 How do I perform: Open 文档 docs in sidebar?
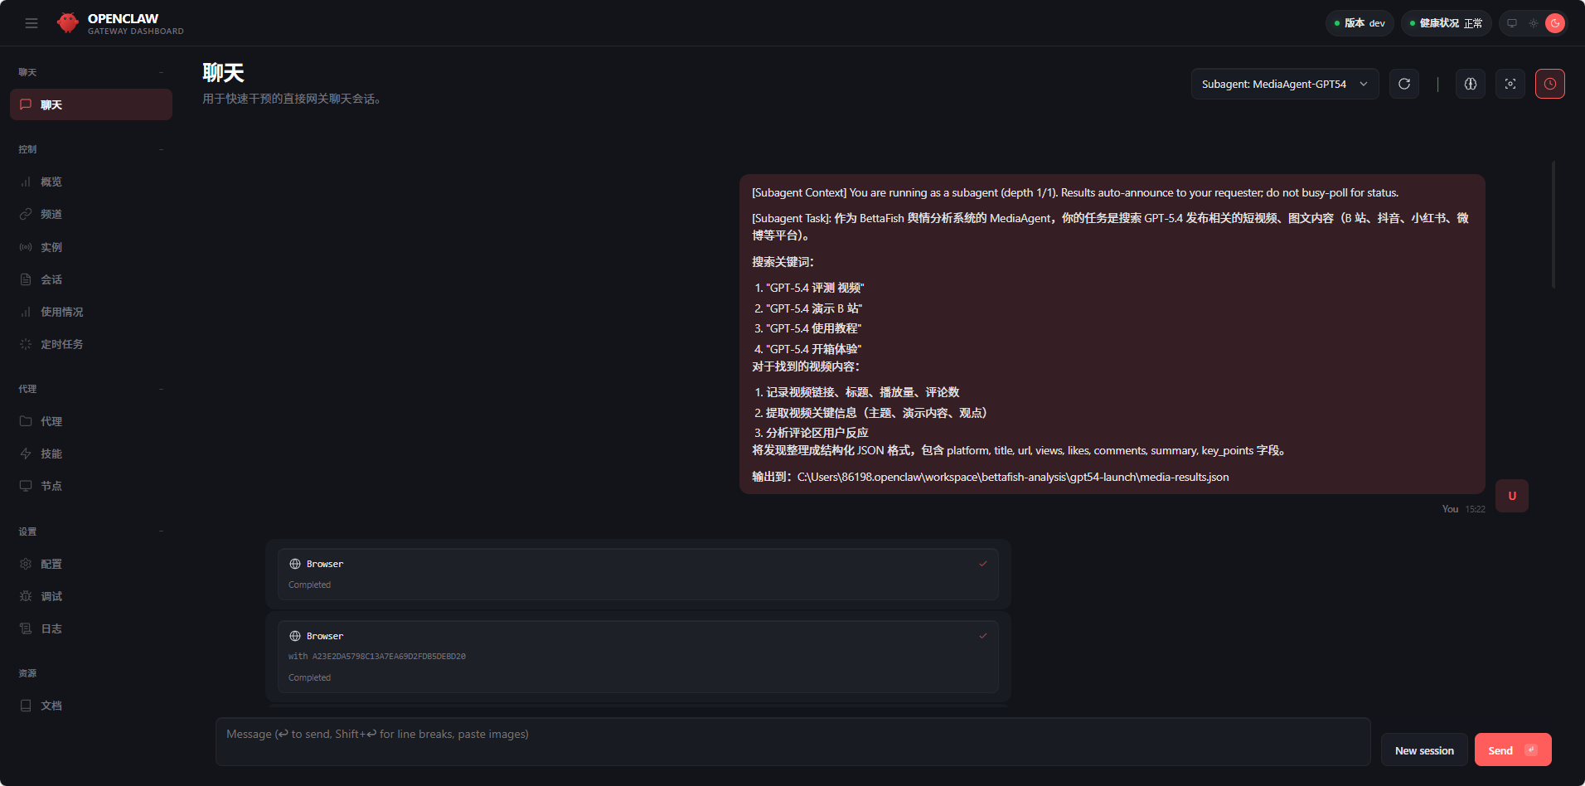coord(91,706)
